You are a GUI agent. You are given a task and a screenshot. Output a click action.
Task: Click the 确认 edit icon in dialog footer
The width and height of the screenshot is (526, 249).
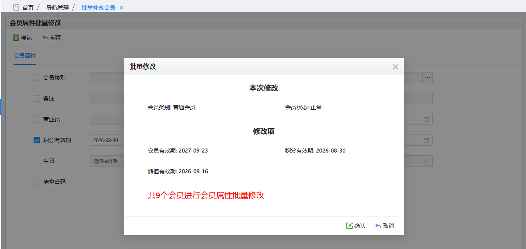[349, 226]
